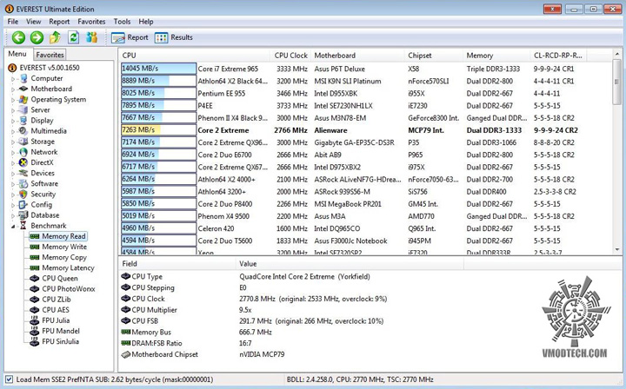
Task: Select the Config tree icon
Action: 23,204
